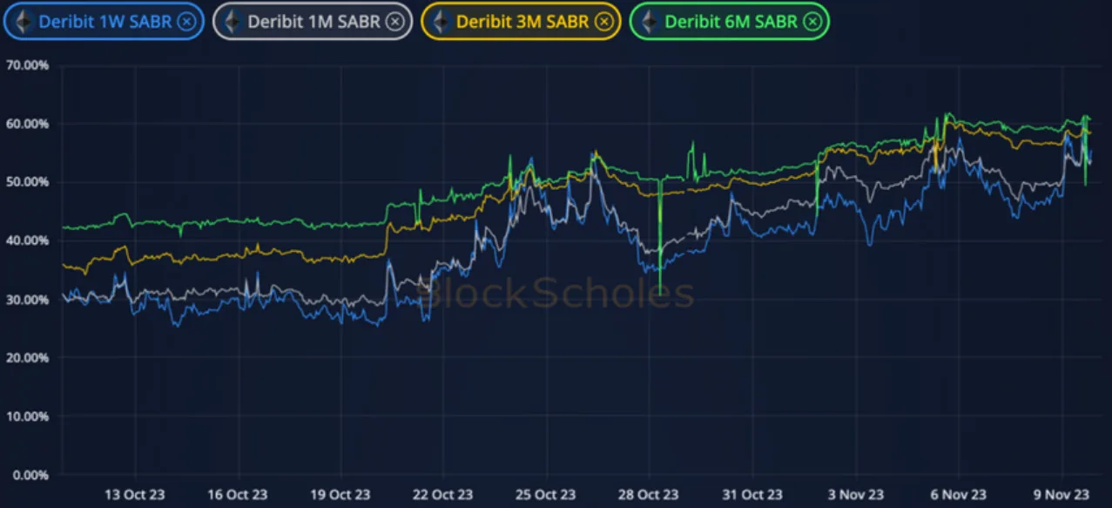This screenshot has height=508, width=1112.
Task: Remove the Deribit 1W SABR series
Action: (x=186, y=22)
